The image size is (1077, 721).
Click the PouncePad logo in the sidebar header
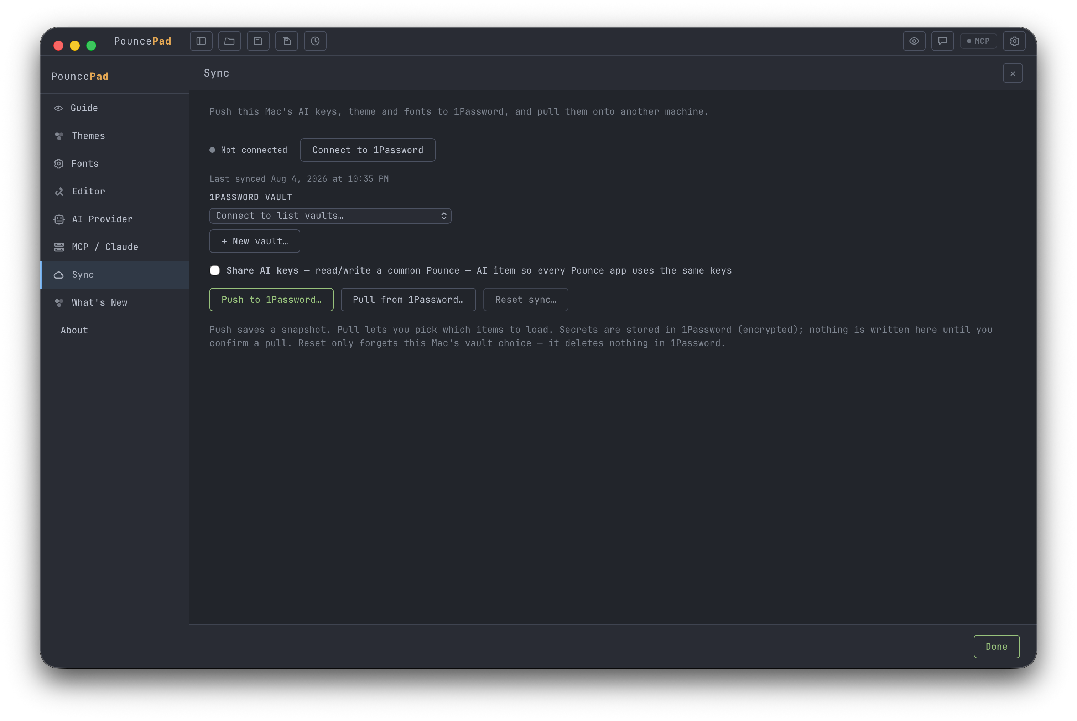80,76
